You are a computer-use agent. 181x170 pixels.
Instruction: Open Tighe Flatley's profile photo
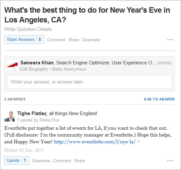pos(9,116)
